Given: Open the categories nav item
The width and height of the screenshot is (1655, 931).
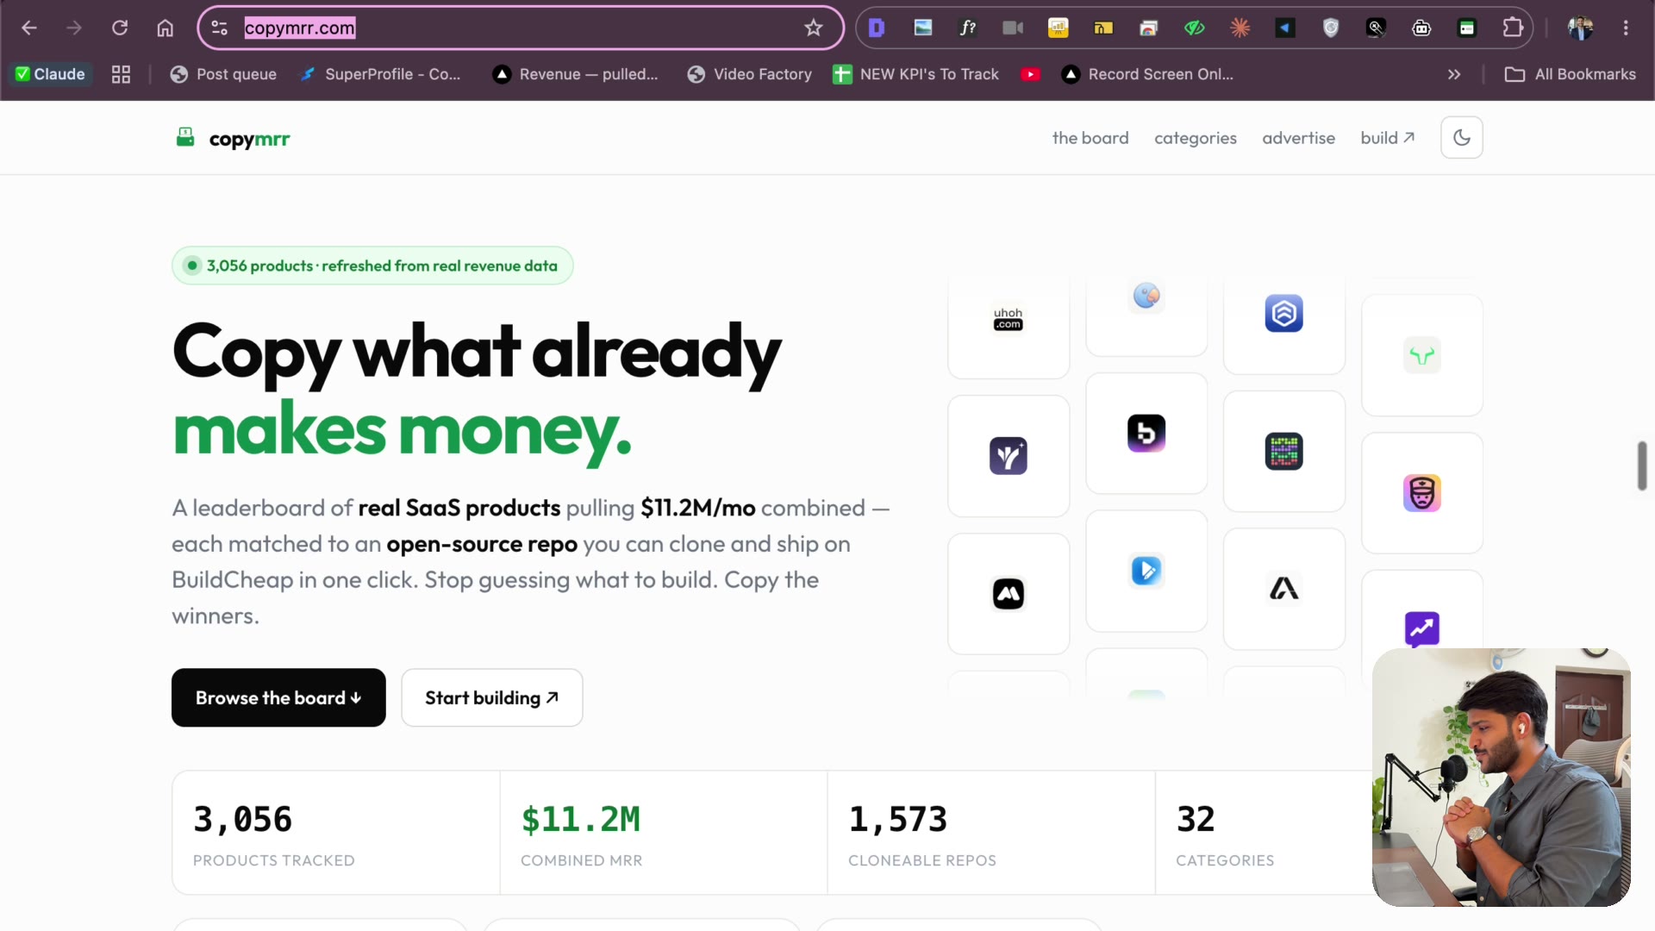Looking at the screenshot, I should [1196, 138].
